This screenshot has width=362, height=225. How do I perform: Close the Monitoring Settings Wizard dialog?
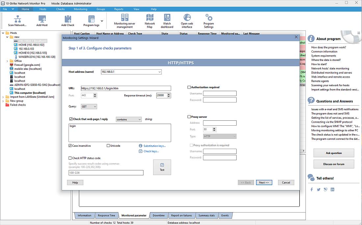click(296, 37)
